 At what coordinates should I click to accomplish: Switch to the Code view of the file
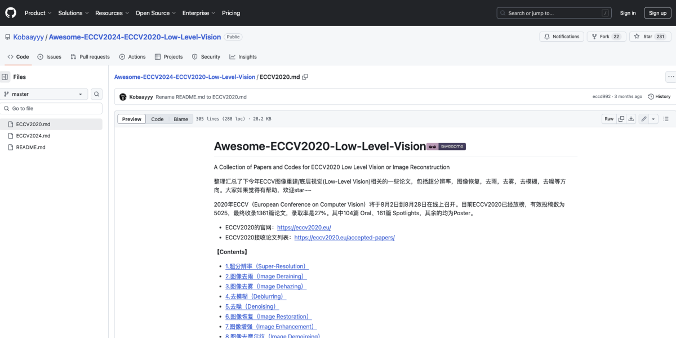(x=157, y=119)
